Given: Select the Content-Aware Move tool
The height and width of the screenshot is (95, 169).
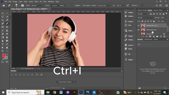Looking at the screenshot, I should coord(7,27).
